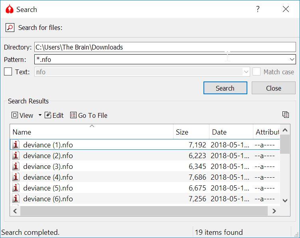300x238 pixels.
Task: Click the View toolbar icon
Action: tap(15, 115)
